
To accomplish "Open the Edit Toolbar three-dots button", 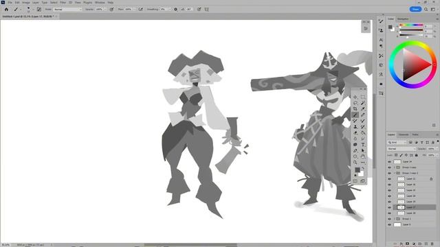I will tap(363, 163).
